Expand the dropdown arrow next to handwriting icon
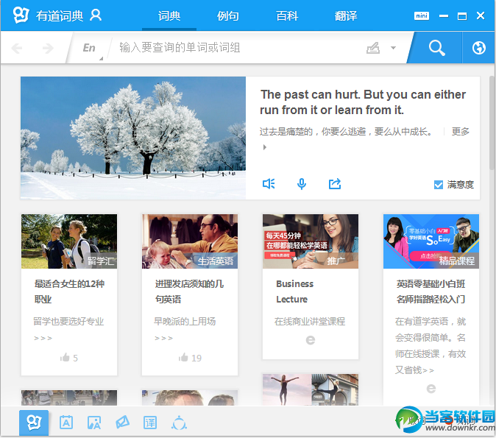Screen dimensions: 496x438 click(x=393, y=48)
